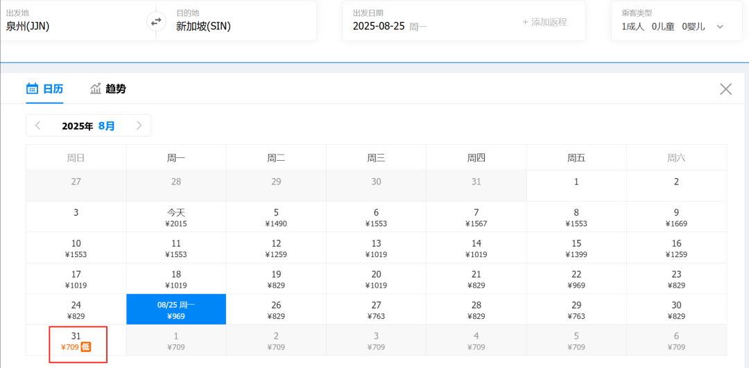The width and height of the screenshot is (749, 368).
Task: Choose August 28 at ¥829
Action: point(476,309)
